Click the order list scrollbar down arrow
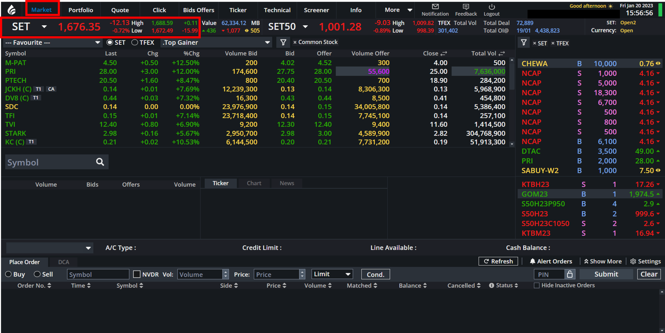Image resolution: width=665 pixels, height=333 pixels. (x=662, y=330)
